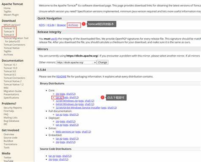Open sha512 for Core zip

(x=70, y=94)
